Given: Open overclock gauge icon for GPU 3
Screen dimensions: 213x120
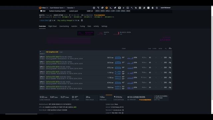Looking at the screenshot, I should pos(170,73).
